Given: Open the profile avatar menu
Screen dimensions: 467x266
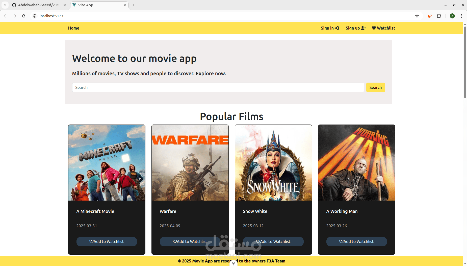Looking at the screenshot, I should pos(452,16).
